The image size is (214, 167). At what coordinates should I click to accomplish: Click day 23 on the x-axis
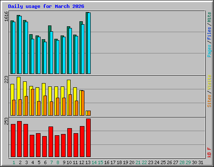click(150, 162)
